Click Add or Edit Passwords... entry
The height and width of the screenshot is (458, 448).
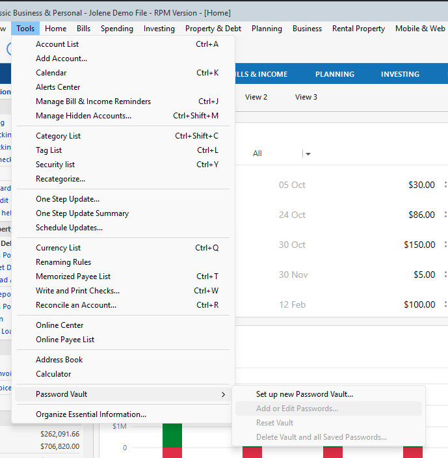(328, 409)
